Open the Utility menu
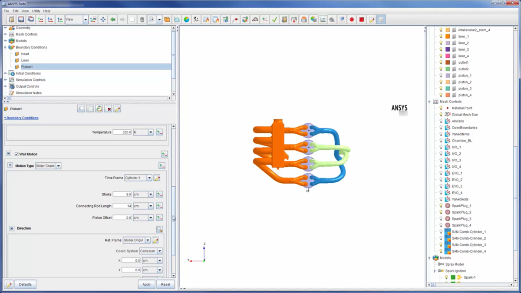Image resolution: width=521 pixels, height=293 pixels. click(36, 11)
